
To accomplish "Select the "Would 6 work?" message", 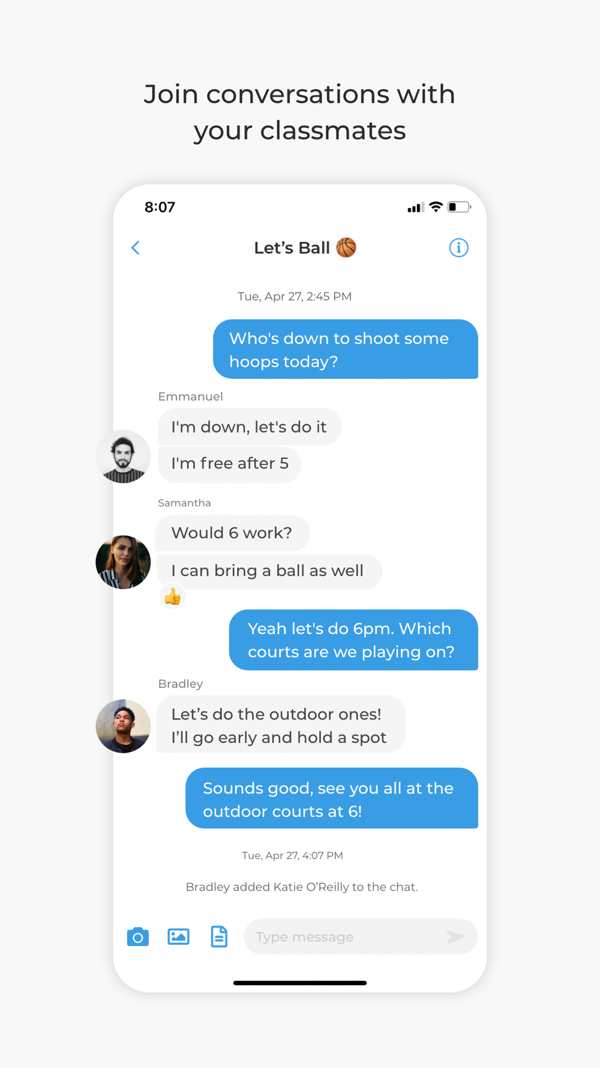I will tap(232, 533).
